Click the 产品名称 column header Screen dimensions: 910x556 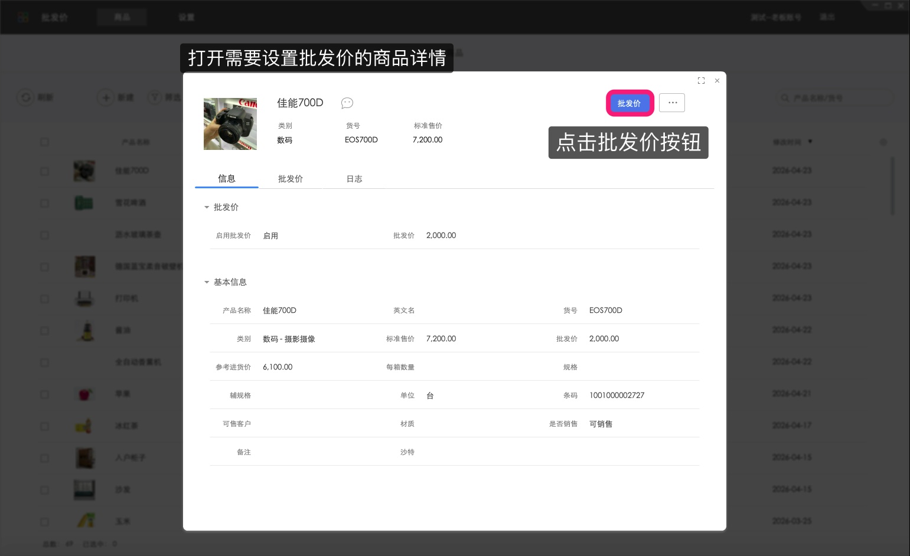coord(135,142)
